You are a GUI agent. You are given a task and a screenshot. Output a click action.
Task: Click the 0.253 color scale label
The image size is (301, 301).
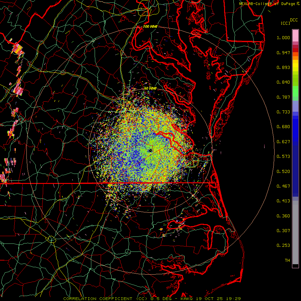[x=283, y=245]
